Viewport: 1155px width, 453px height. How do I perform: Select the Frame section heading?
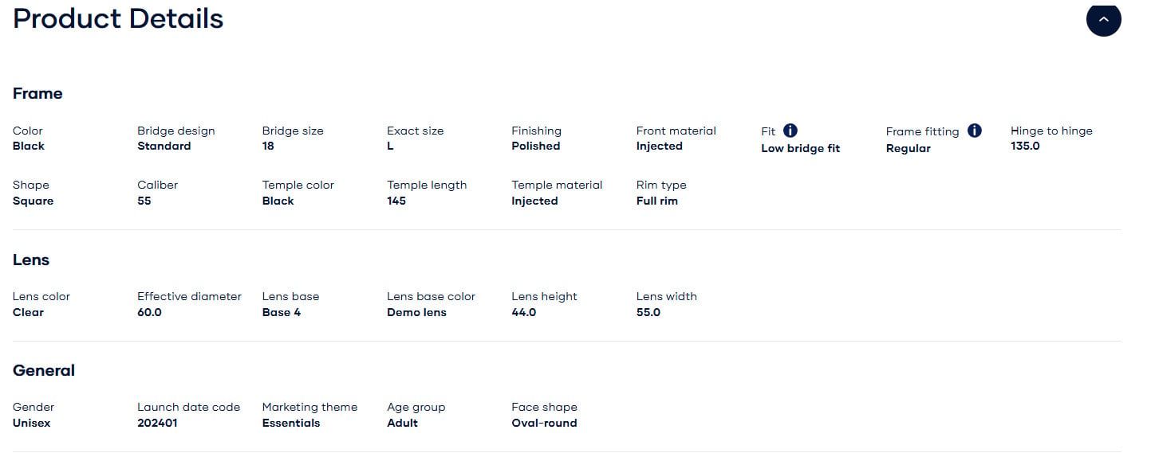[x=37, y=93]
